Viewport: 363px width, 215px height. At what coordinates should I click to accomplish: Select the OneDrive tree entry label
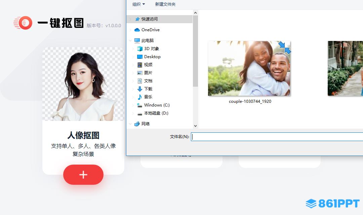(151, 30)
